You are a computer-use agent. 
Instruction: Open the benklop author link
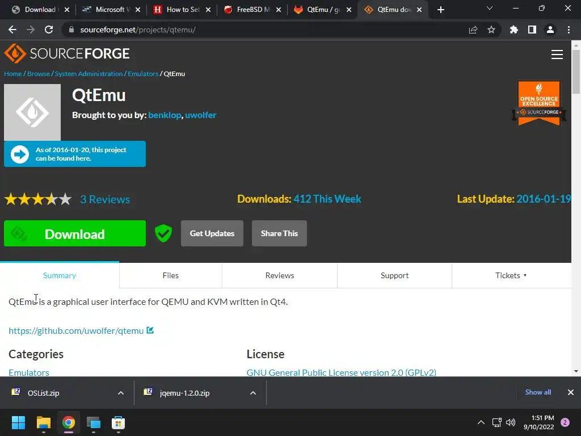pyautogui.click(x=165, y=115)
